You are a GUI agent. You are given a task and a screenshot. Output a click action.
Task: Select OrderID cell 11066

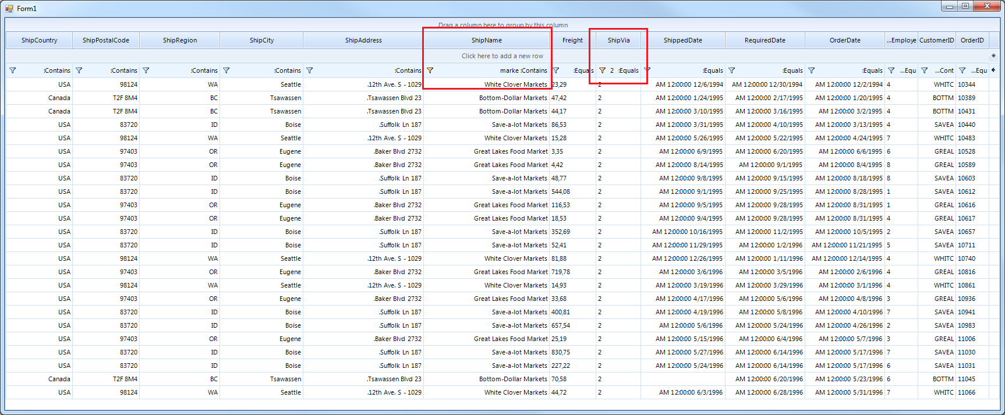tap(972, 392)
